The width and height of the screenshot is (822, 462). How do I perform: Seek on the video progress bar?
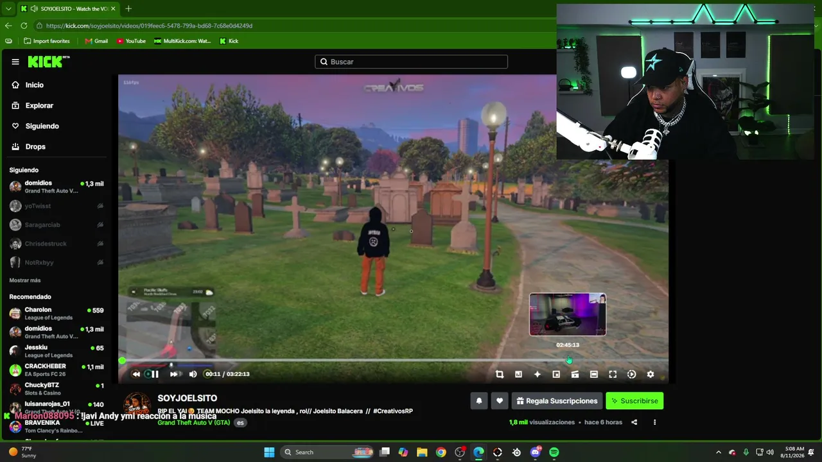393,361
